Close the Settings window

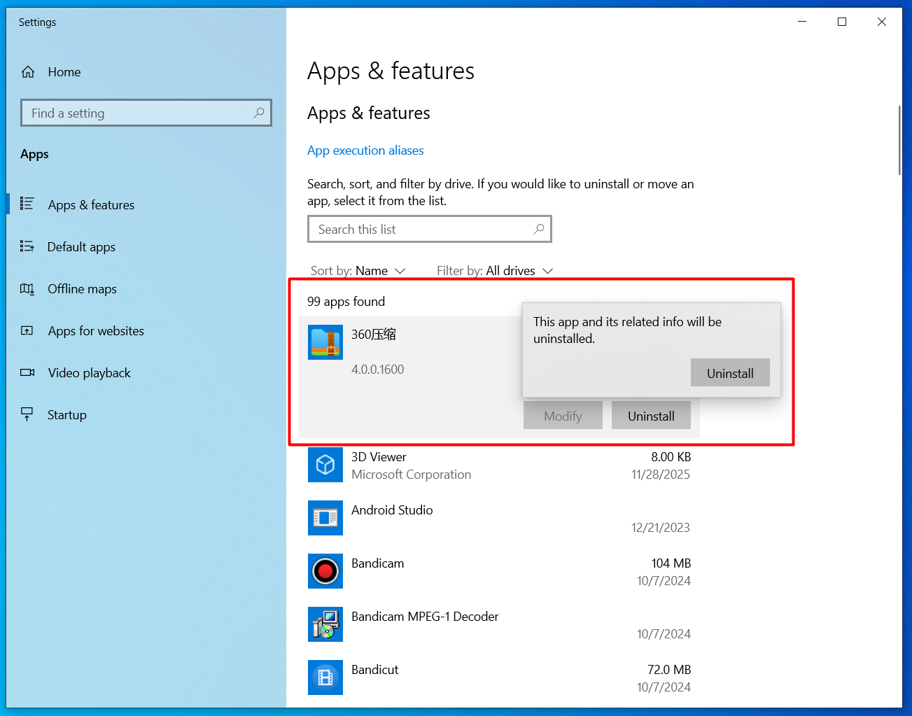click(x=882, y=22)
